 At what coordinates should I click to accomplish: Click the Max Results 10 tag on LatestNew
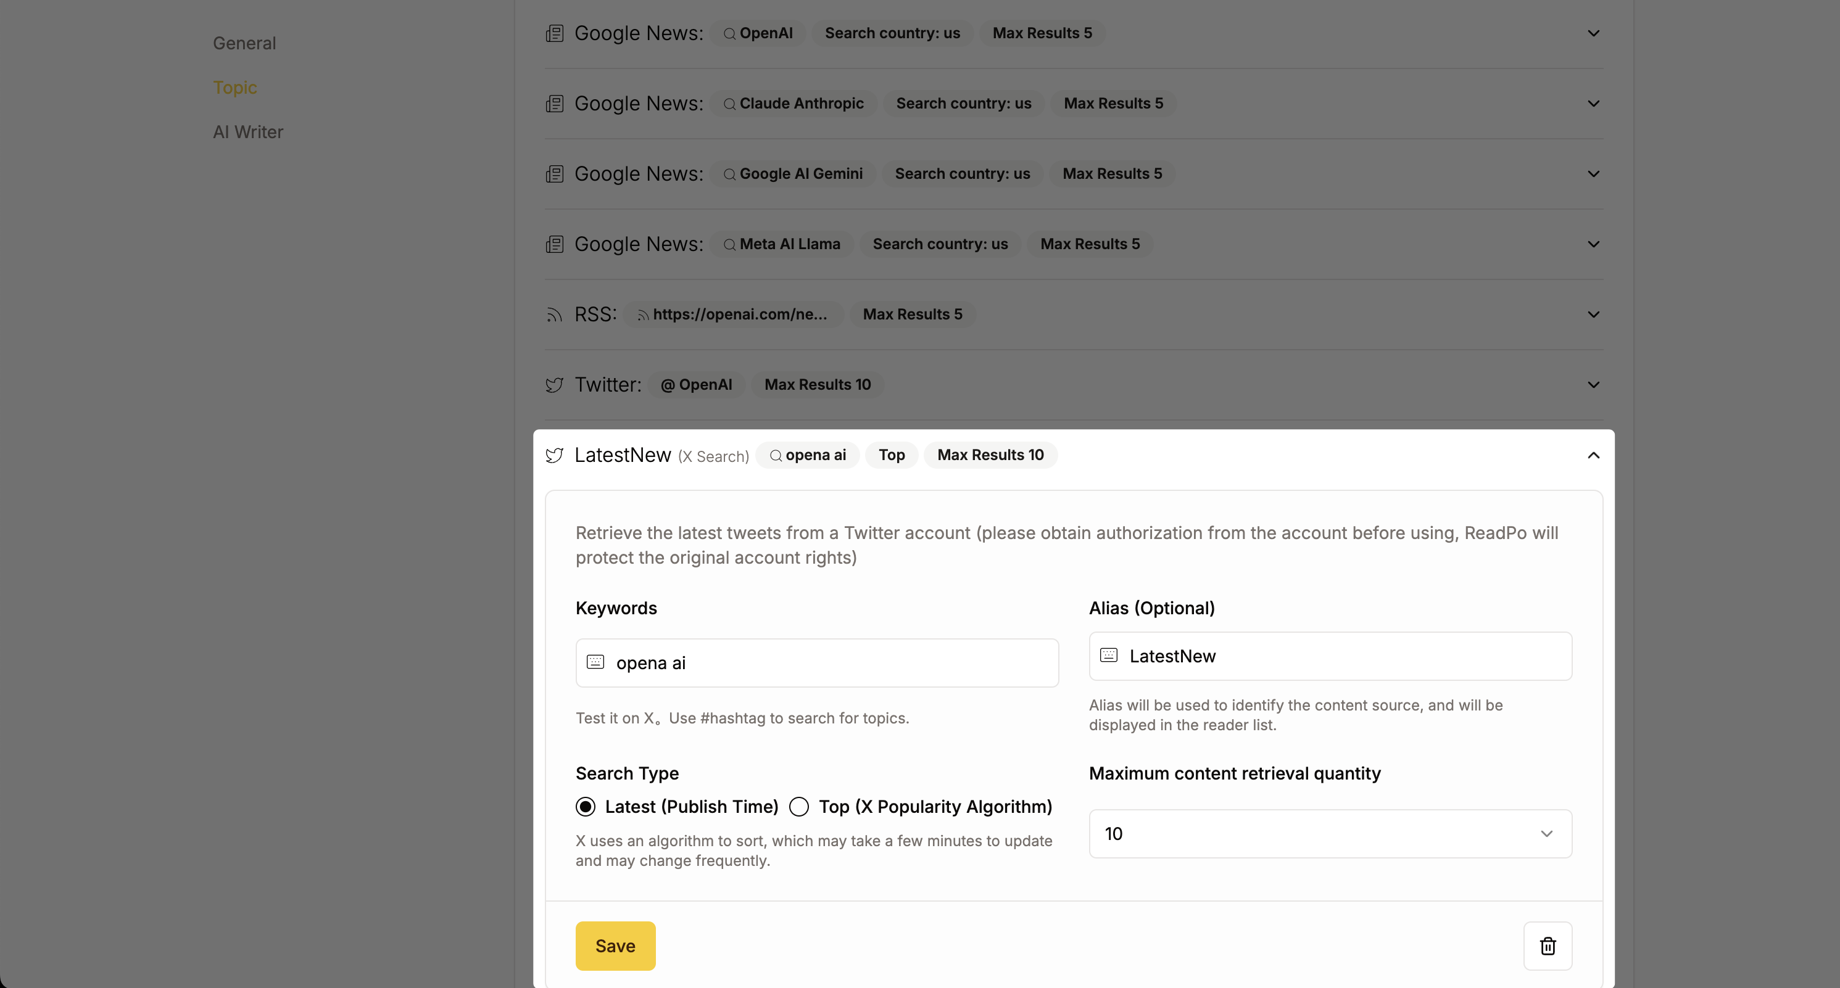coord(990,455)
